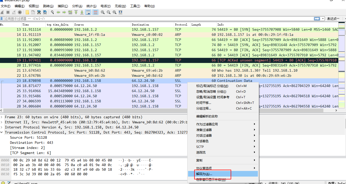Open a capture file (folder icon)
This screenshot has width=346, height=184.
tap(27, 12)
